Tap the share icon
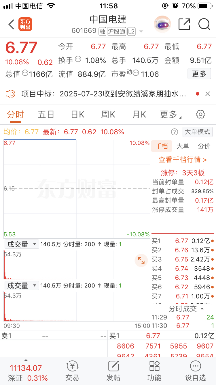This screenshot has height=385, width=216. coord(184,24)
